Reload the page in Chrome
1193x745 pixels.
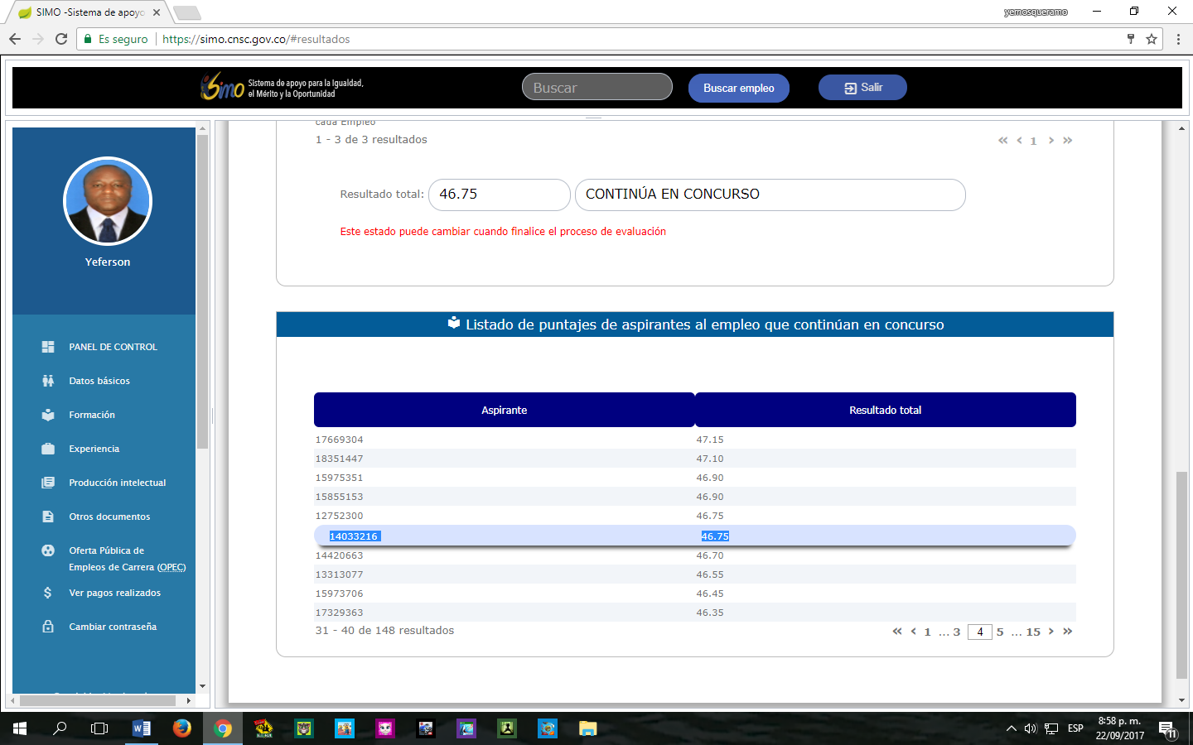[61, 39]
